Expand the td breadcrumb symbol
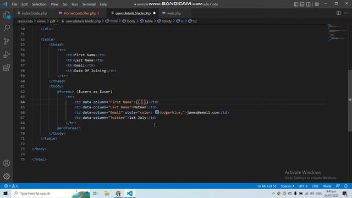 click(x=193, y=21)
